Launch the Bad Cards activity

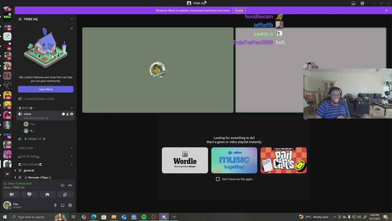284,160
